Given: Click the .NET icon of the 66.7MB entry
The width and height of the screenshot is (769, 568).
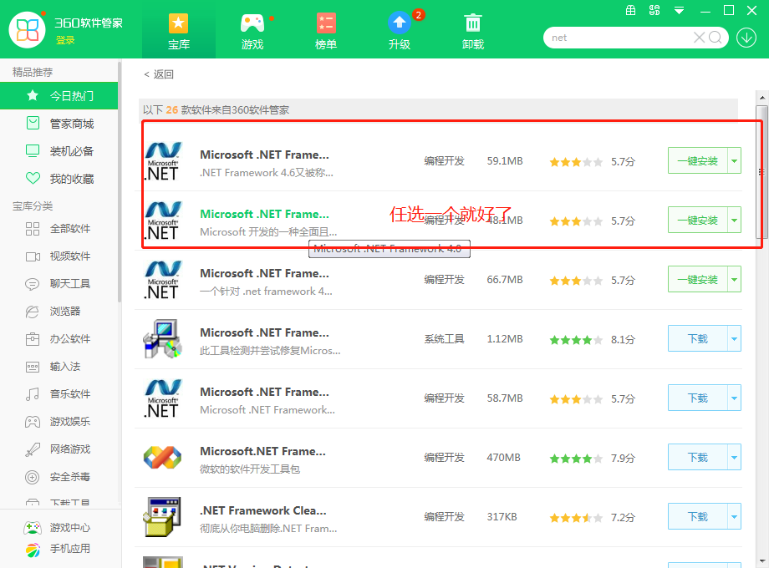Looking at the screenshot, I should pyautogui.click(x=163, y=280).
